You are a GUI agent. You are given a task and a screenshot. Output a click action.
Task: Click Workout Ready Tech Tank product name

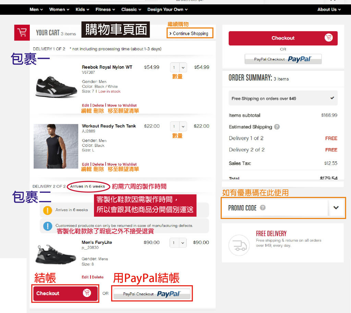pos(109,126)
